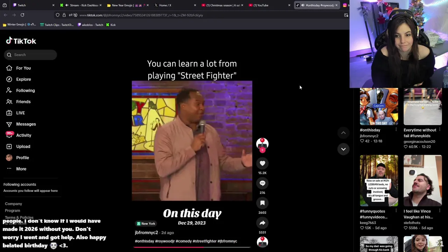Viewport: 448px width, 252px height.
Task: Follow creator using red plus badge
Action: 262,150
